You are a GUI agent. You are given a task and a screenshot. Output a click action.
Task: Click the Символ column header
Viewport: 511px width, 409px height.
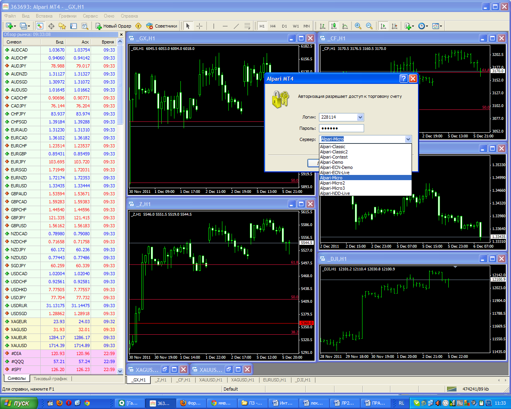pos(22,42)
